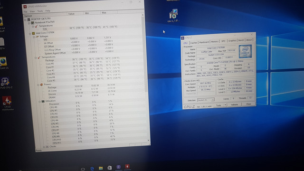Click the Intel Core i7 logo in CPU-Z
The width and height of the screenshot is (304, 171).
(x=245, y=51)
